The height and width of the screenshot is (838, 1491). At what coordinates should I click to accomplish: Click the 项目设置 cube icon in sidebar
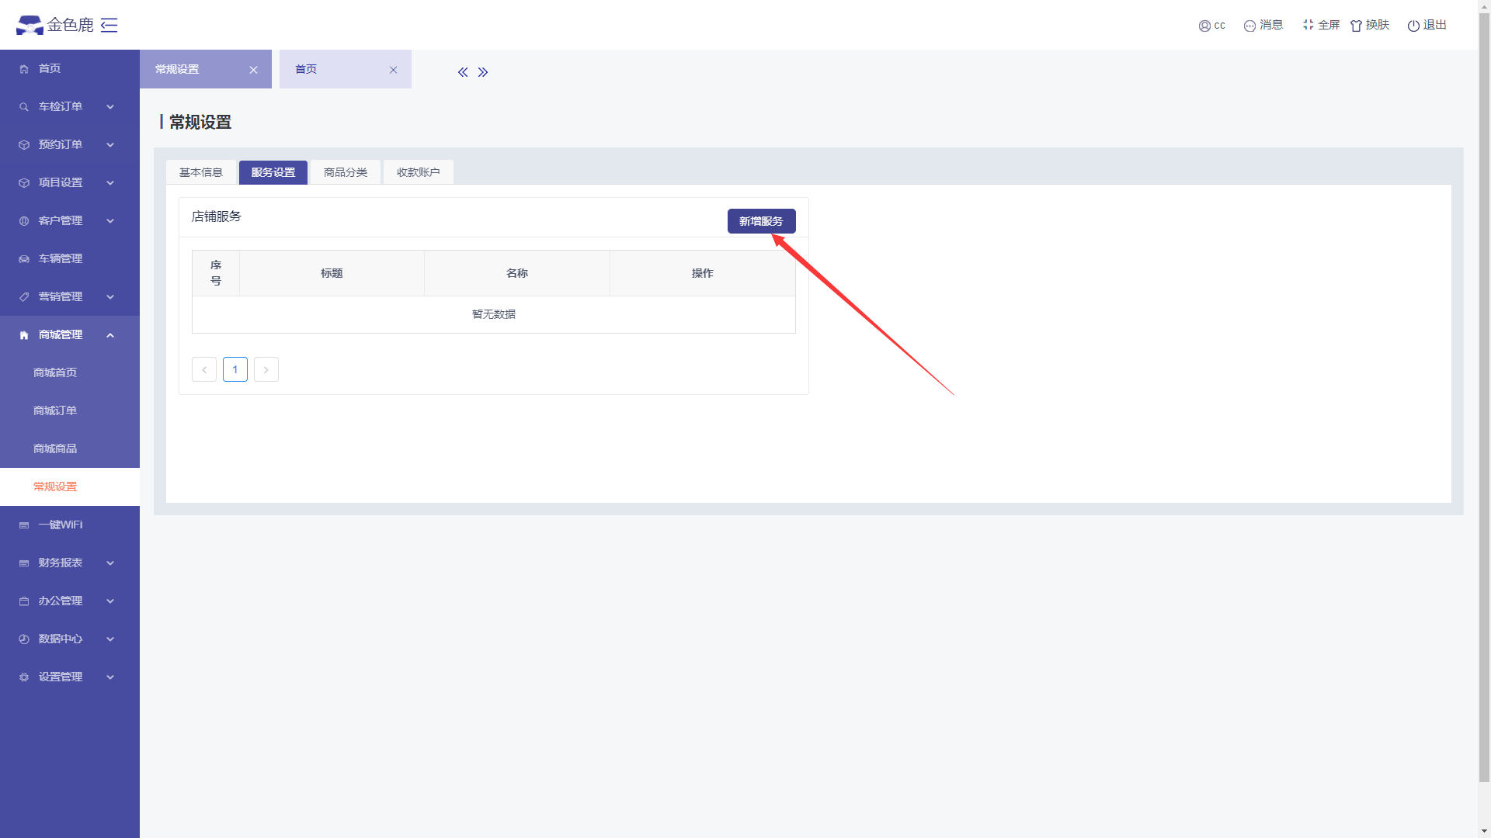pos(24,183)
